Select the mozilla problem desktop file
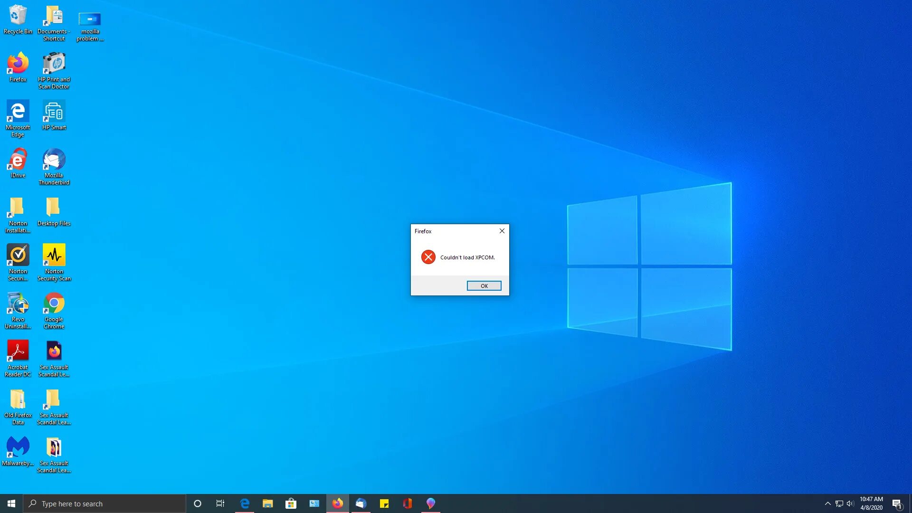 click(x=90, y=26)
